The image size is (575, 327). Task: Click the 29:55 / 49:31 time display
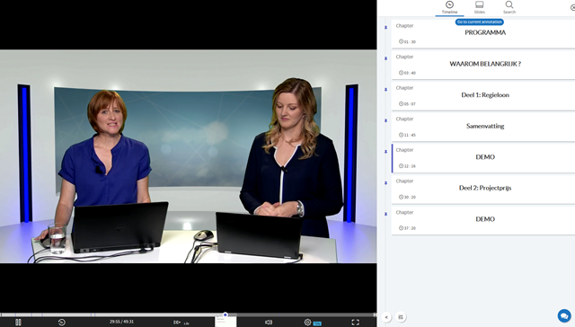[121, 322]
